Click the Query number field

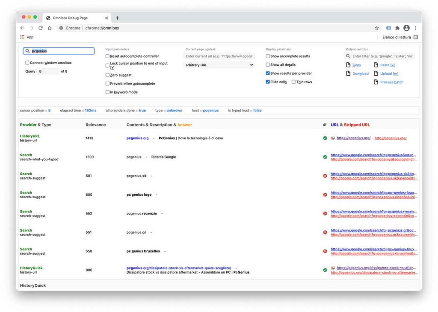pyautogui.click(x=48, y=71)
